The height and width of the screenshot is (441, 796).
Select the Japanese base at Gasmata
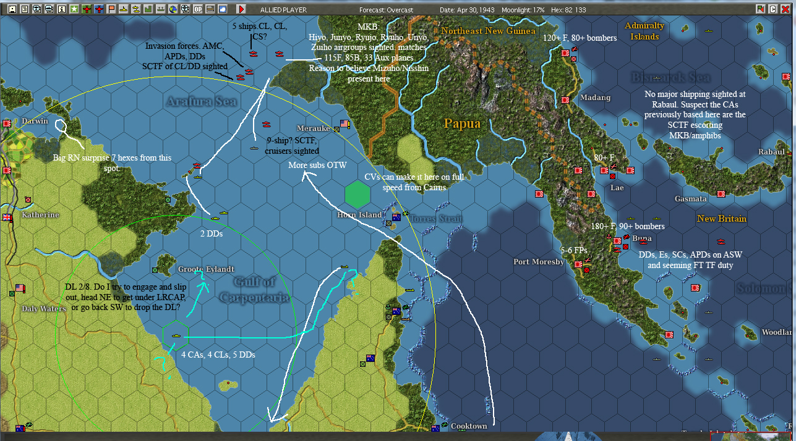pos(721,193)
